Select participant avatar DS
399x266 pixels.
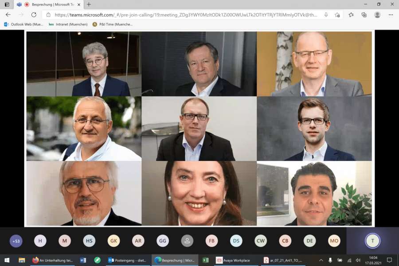[236, 241]
